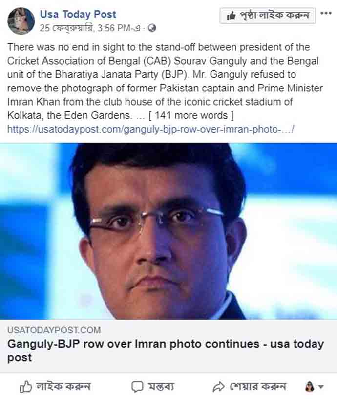337x399 pixels.
Task: Click the thumbs-up like icon below post
Action: [x=26, y=387]
